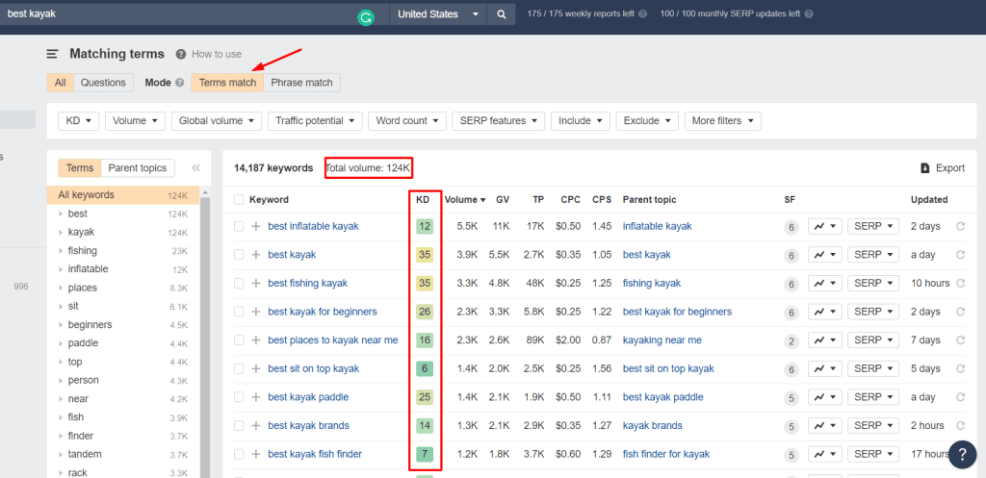Click the Grammarly icon in search box
This screenshot has width=986, height=478.
(x=365, y=18)
